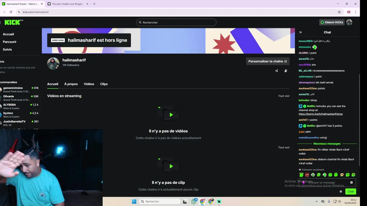Open WhatsApp from the taskbar
Viewport: 367px width, 206px height.
coord(194,201)
